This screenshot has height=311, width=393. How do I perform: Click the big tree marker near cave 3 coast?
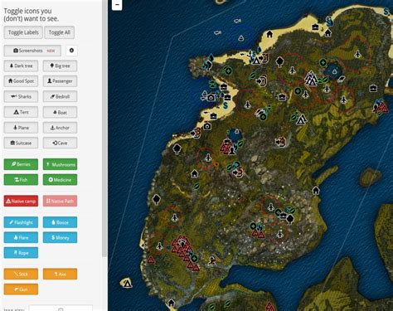(x=177, y=149)
